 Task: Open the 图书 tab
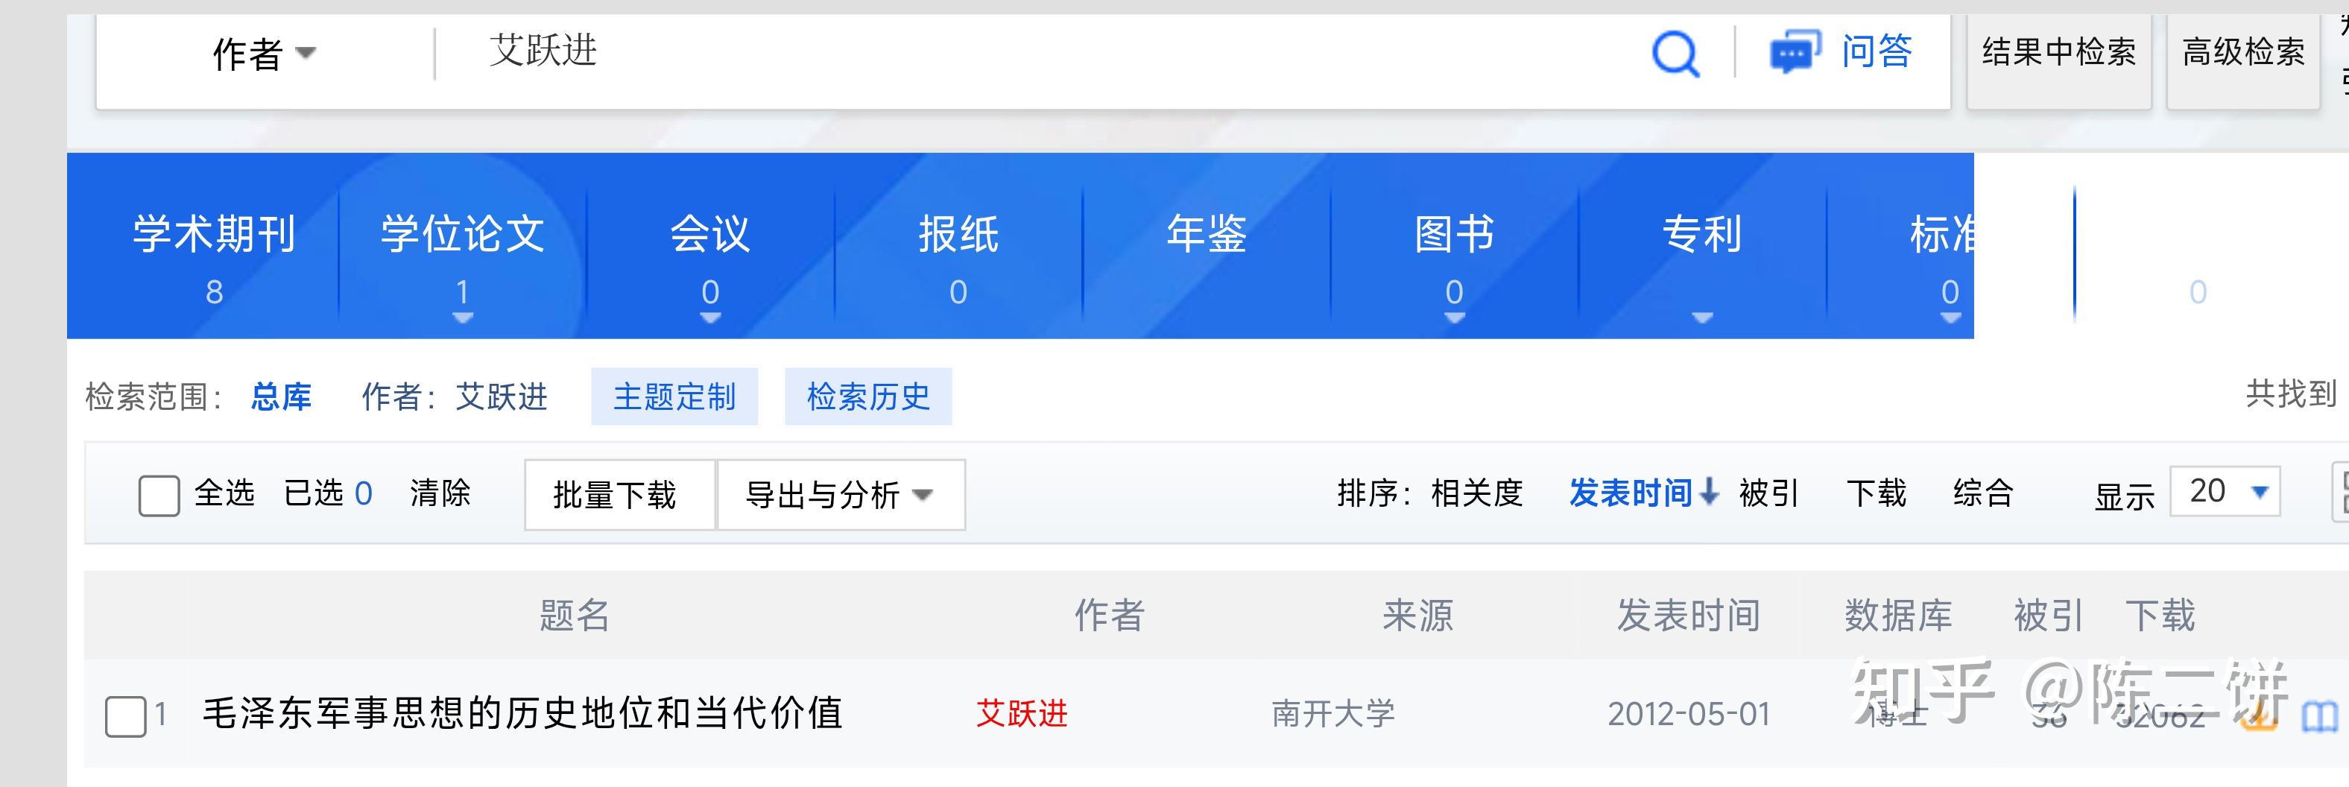(1455, 234)
